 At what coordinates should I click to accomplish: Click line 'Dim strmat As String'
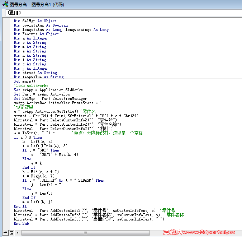[x=35, y=73]
